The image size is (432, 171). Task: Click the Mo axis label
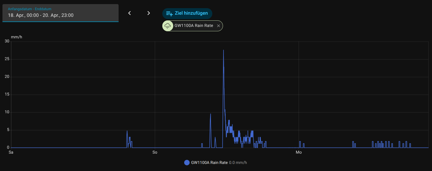pos(299,152)
